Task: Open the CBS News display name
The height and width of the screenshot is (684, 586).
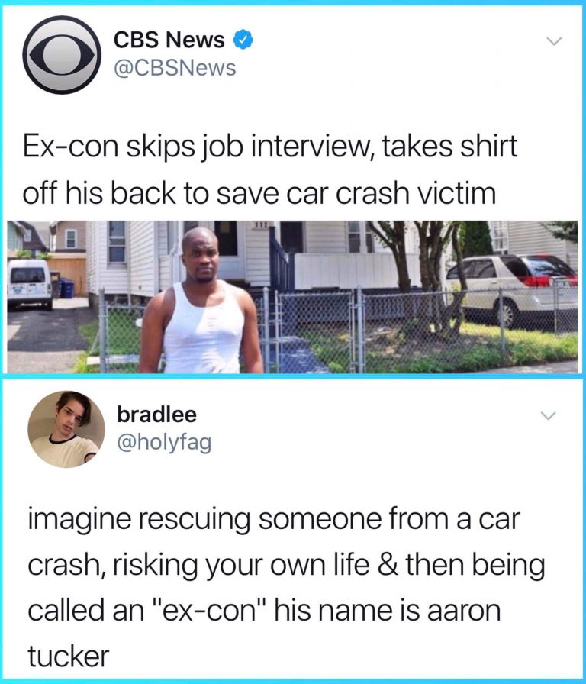Action: 169,40
